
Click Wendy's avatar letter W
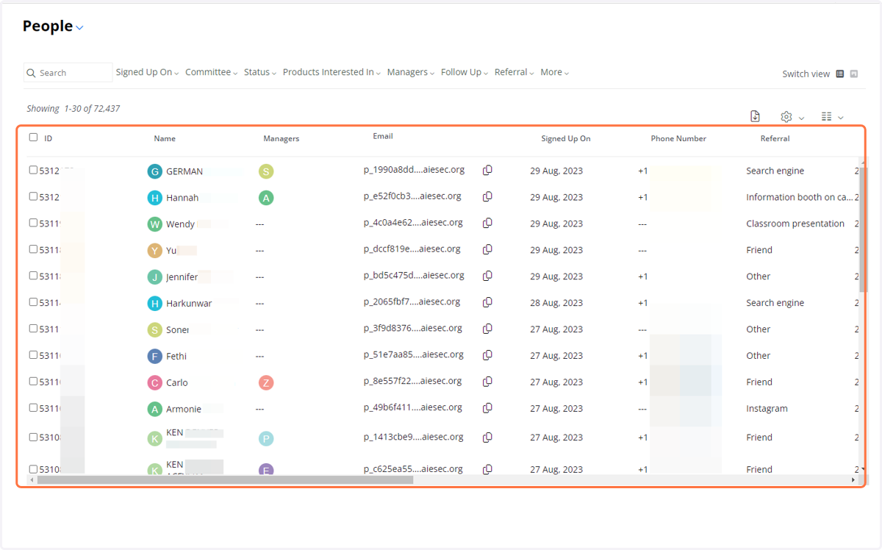(x=154, y=224)
